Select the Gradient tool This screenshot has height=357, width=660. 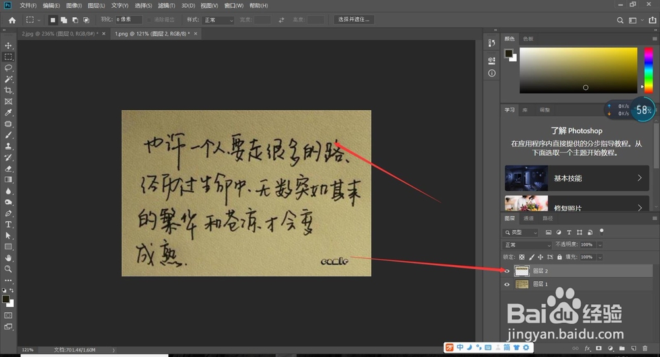[9, 179]
